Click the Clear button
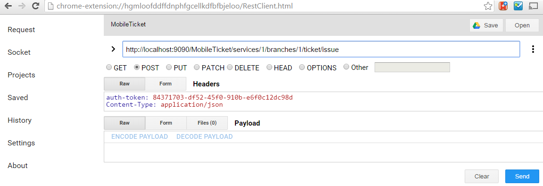This screenshot has width=543, height=186. [482, 176]
